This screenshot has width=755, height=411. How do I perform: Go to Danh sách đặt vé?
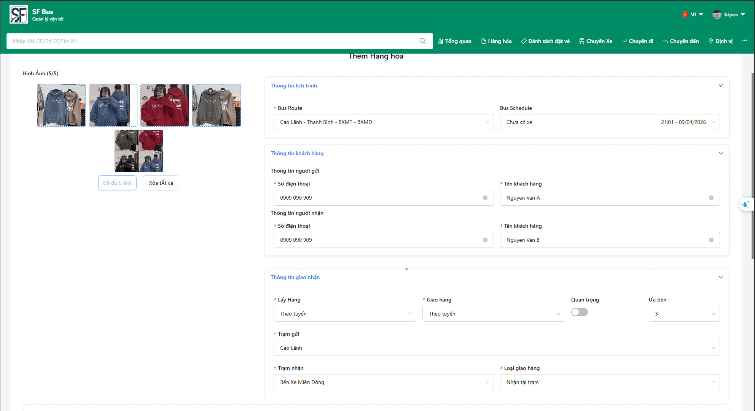545,41
